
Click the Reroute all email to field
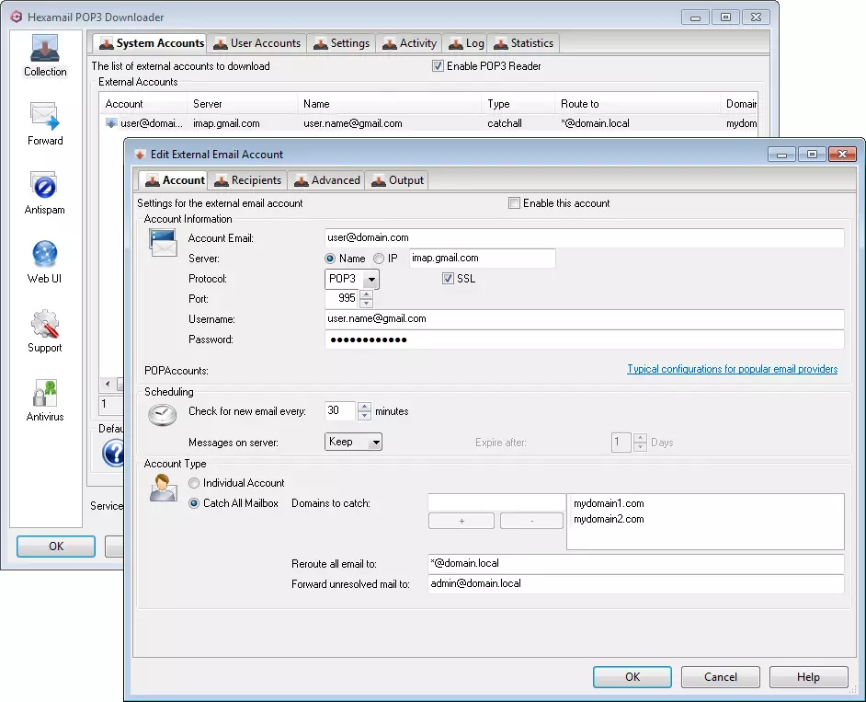pos(634,563)
